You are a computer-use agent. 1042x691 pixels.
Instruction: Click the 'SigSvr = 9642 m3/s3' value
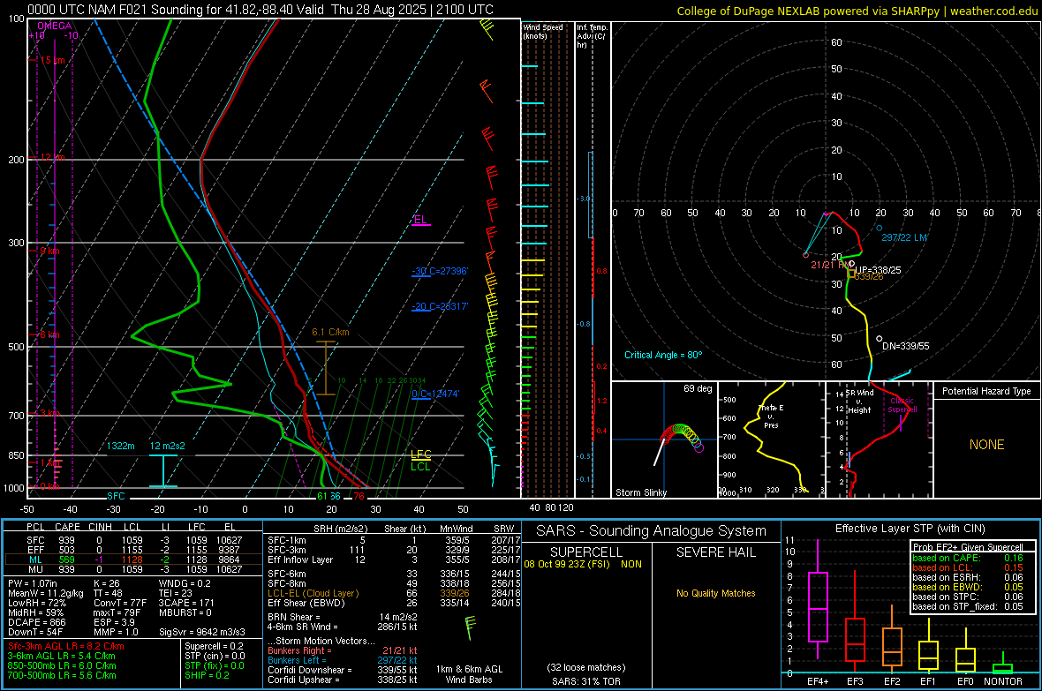pos(202,632)
